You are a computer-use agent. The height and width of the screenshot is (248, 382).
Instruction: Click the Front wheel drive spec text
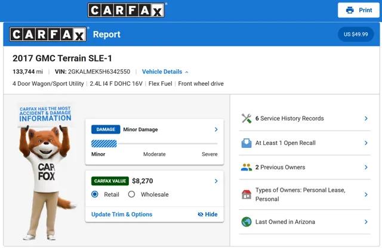[x=201, y=83]
